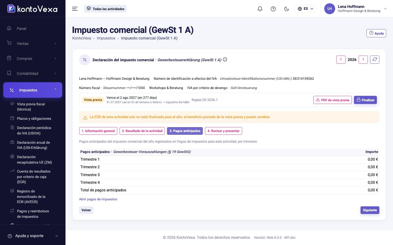Click the KontoVexa logo
This screenshot has width=393, height=245.
pos(32,9)
